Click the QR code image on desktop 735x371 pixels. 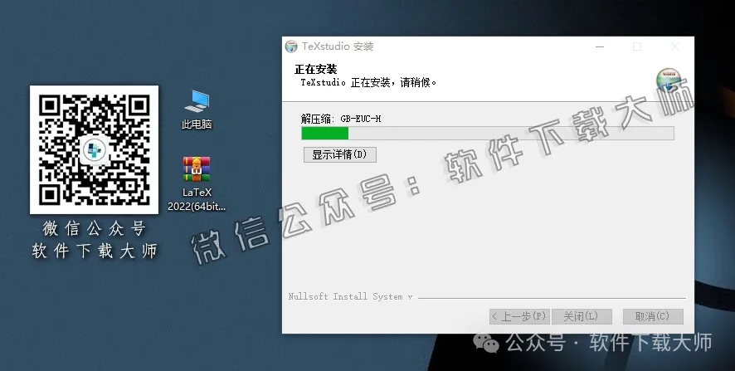[95, 149]
